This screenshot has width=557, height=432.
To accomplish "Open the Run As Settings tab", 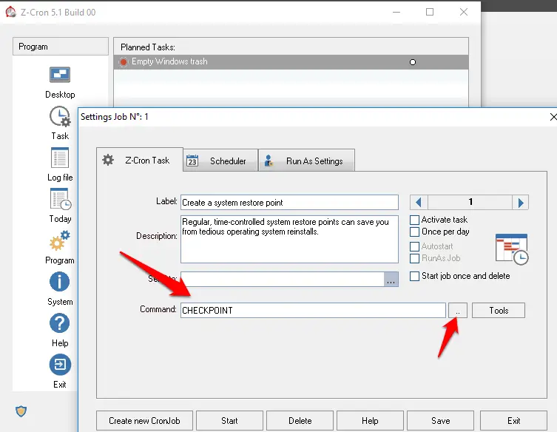I will pyautogui.click(x=306, y=161).
